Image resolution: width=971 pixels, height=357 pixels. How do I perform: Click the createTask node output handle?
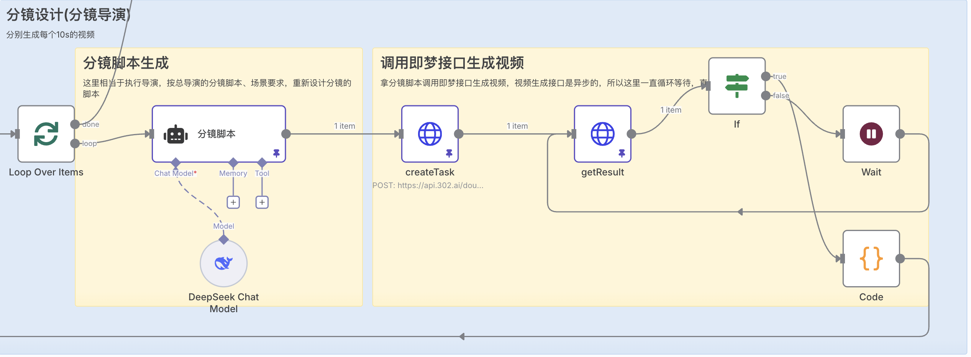[459, 134]
